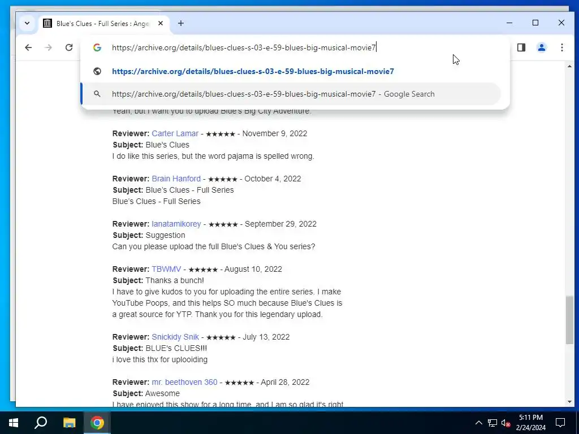Click into the address bar URL text
Image resolution: width=579 pixels, height=434 pixels.
pyautogui.click(x=244, y=47)
